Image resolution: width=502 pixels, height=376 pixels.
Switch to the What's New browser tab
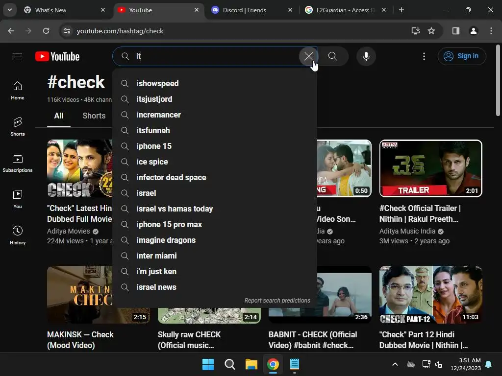coord(64,10)
